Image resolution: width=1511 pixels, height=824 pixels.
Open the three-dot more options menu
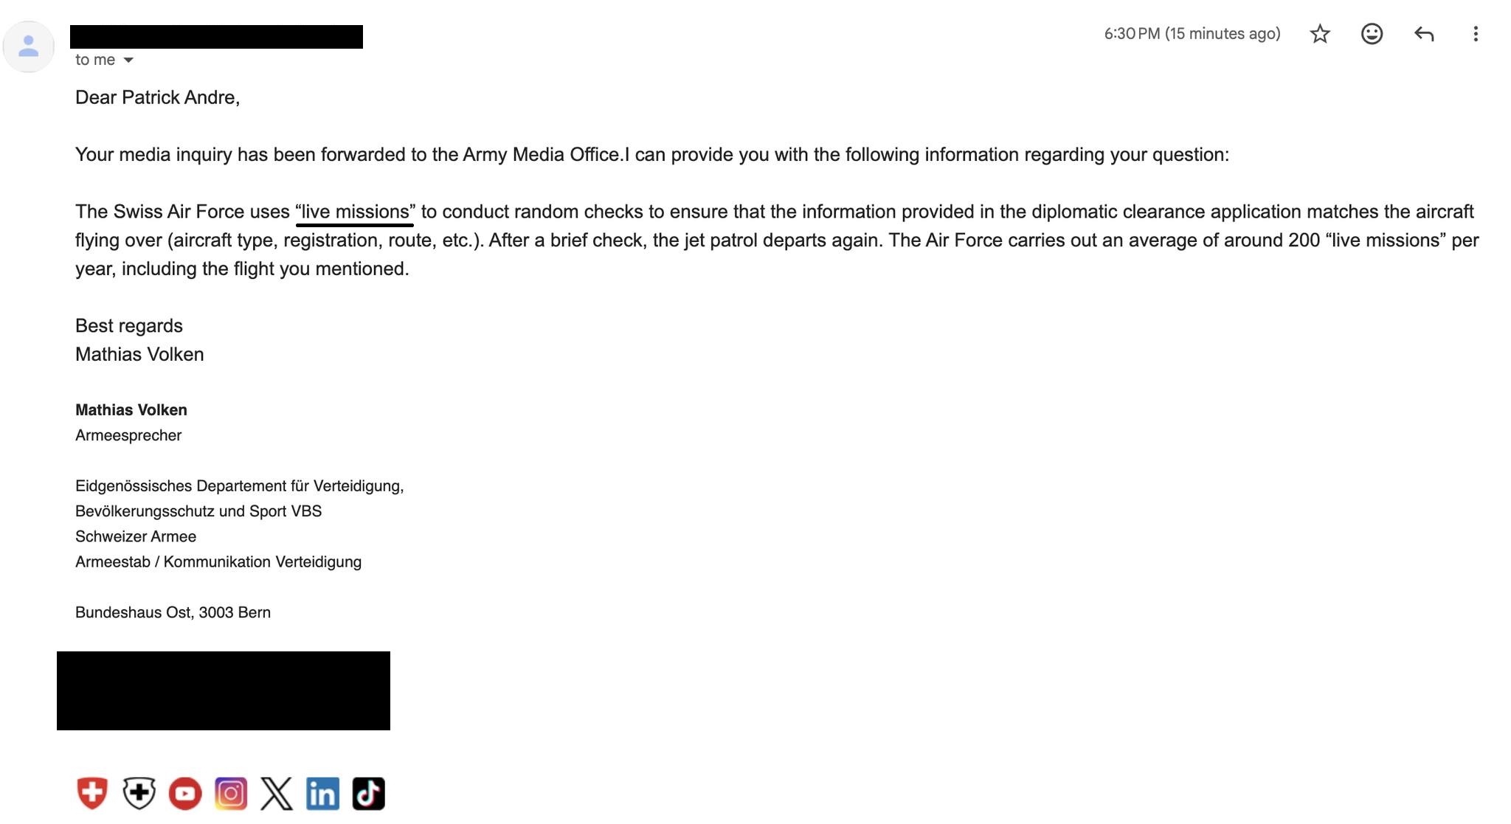[x=1475, y=34]
